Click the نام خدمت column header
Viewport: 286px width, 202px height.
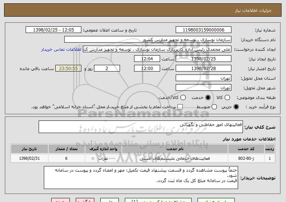(175, 149)
